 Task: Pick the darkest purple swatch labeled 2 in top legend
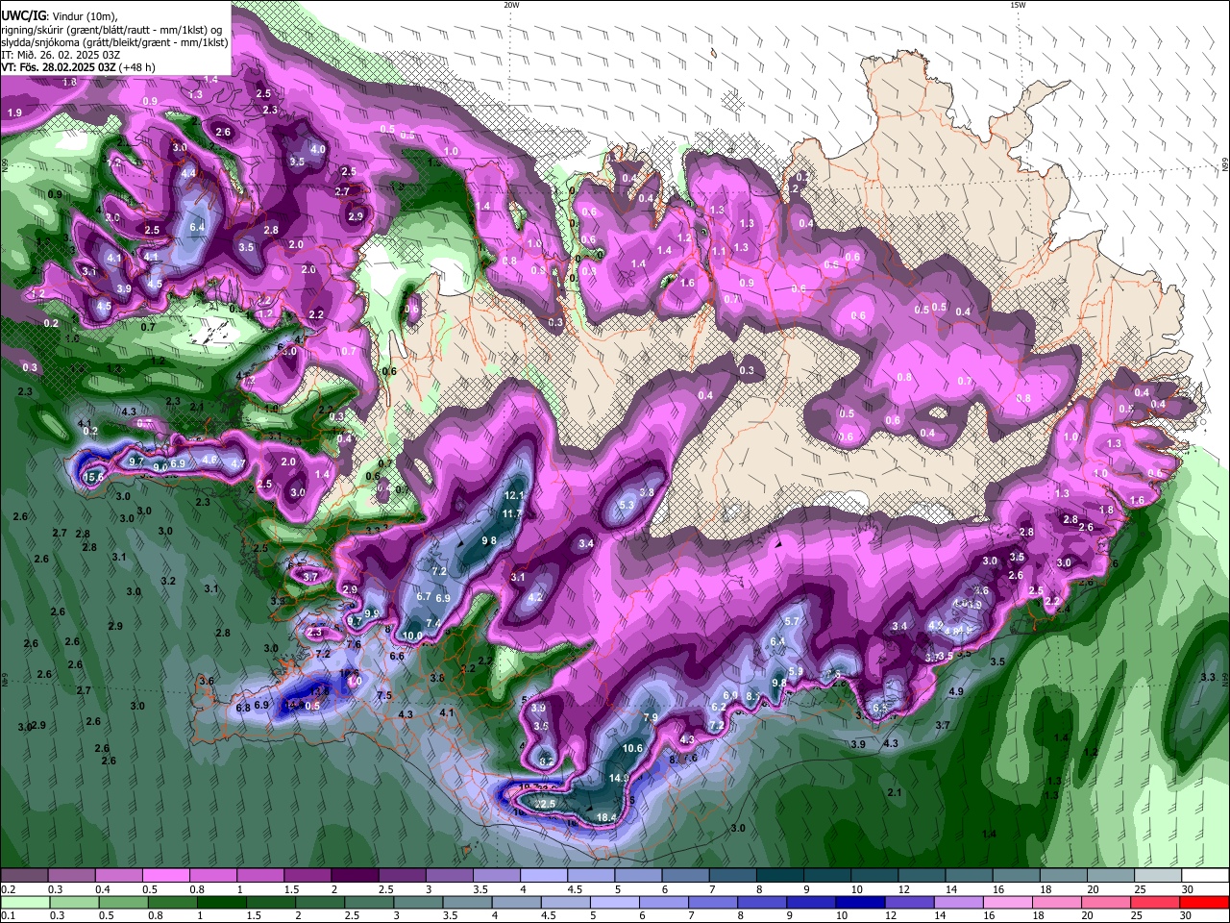356,876
